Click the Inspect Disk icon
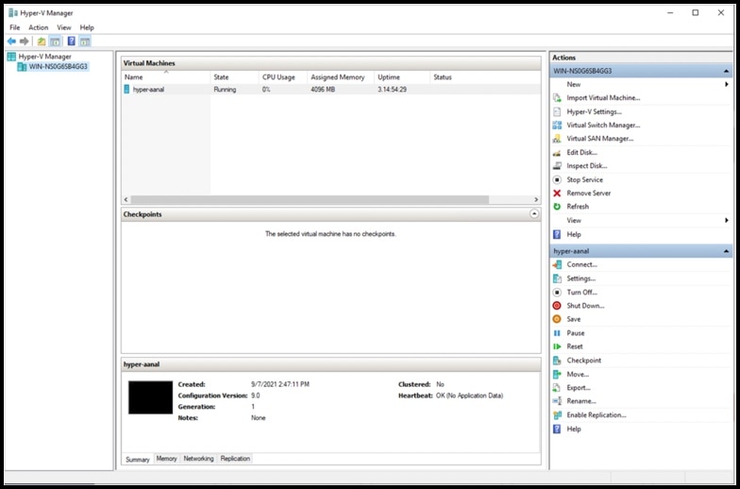Screen dimensions: 740x489 click(x=557, y=166)
